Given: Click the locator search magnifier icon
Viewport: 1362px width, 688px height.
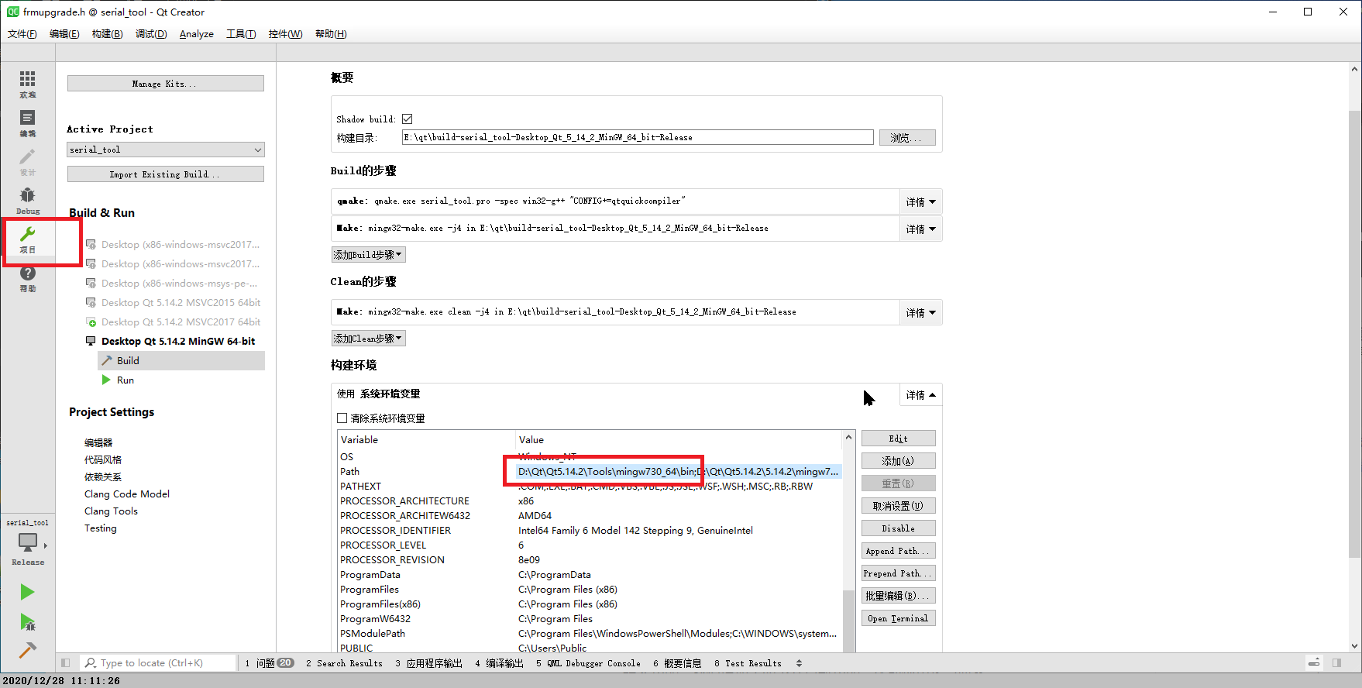Looking at the screenshot, I should (91, 663).
